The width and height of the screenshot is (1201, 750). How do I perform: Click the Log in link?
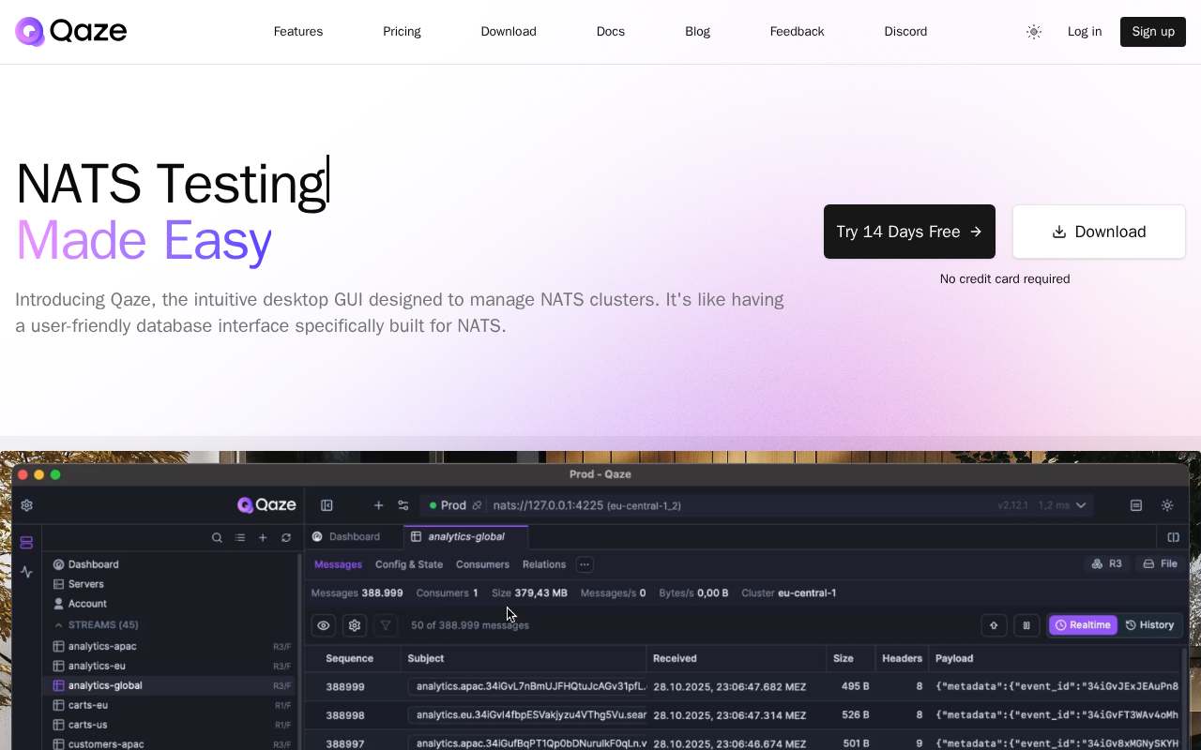[x=1085, y=32]
